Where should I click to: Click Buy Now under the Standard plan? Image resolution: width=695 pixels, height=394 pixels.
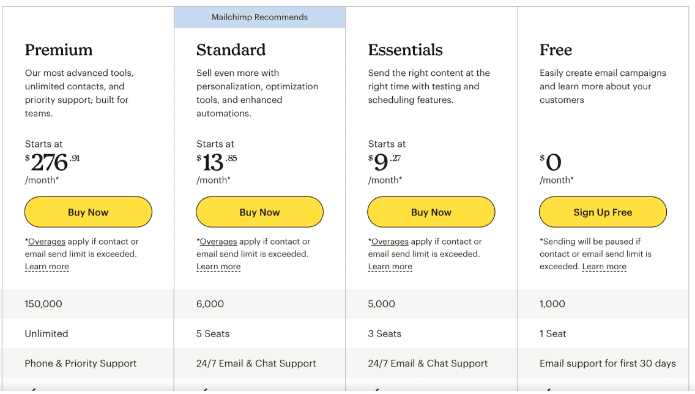[x=260, y=212]
